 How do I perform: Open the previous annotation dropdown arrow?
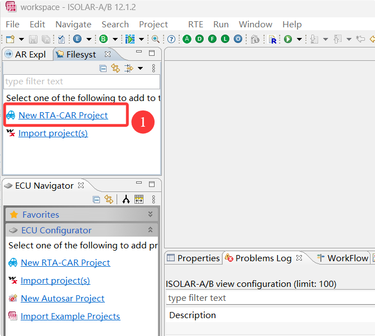click(x=349, y=39)
